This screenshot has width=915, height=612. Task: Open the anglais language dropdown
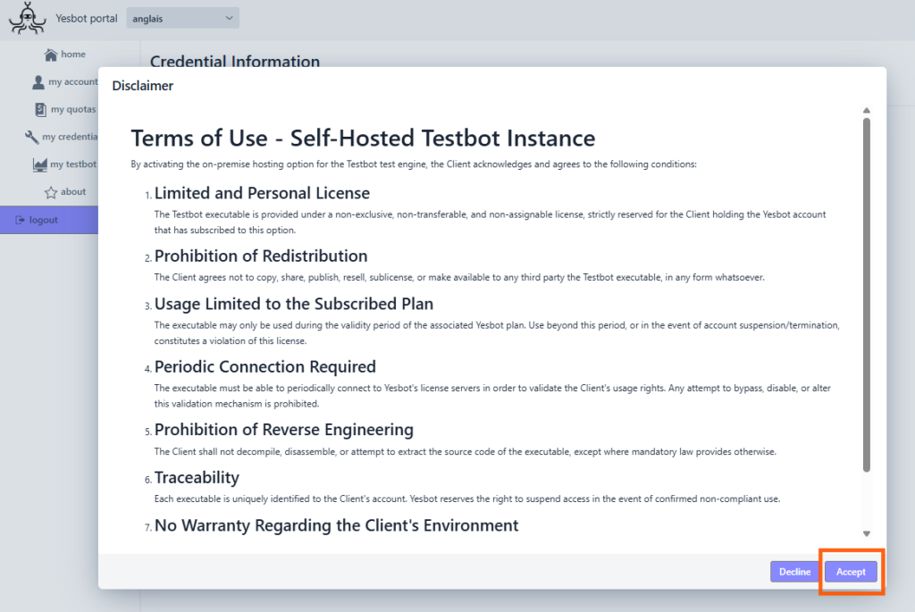click(182, 18)
